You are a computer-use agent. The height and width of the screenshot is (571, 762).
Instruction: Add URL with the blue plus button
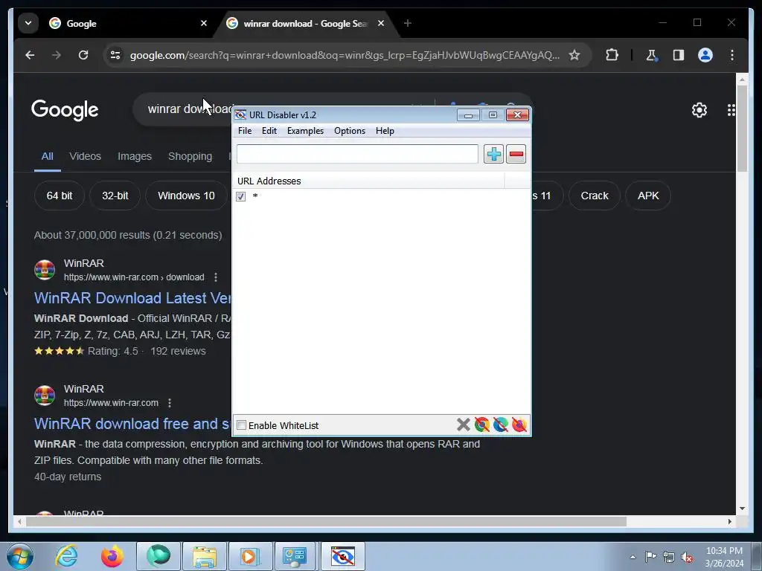(x=493, y=154)
